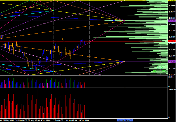Viewport: 176px width, 122px height.
Task: Click the 1.23380 price scale value
Action: [172, 68]
